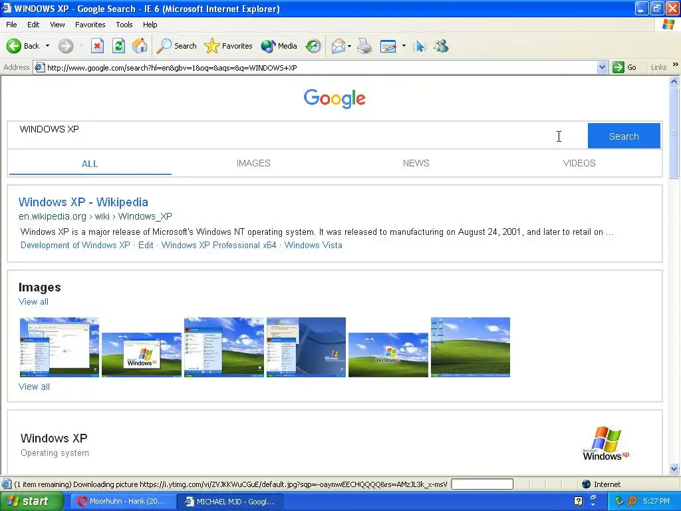Stop loading with the red X icon
This screenshot has height=511, width=681.
pyautogui.click(x=97, y=46)
